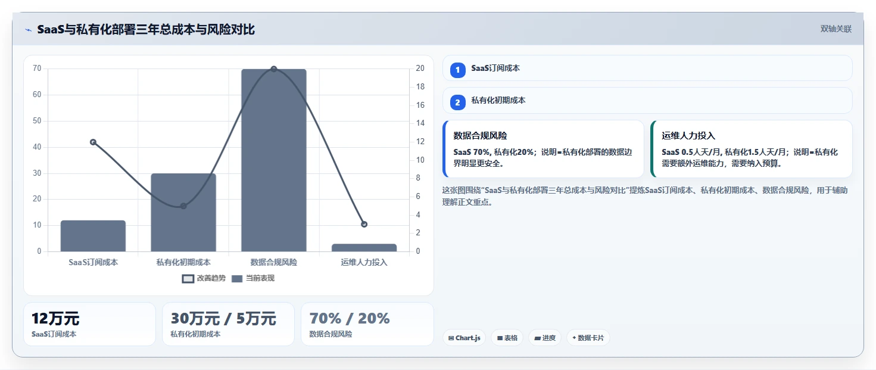Click the short 运维人力投入 bar
The image size is (876, 370).
point(364,247)
